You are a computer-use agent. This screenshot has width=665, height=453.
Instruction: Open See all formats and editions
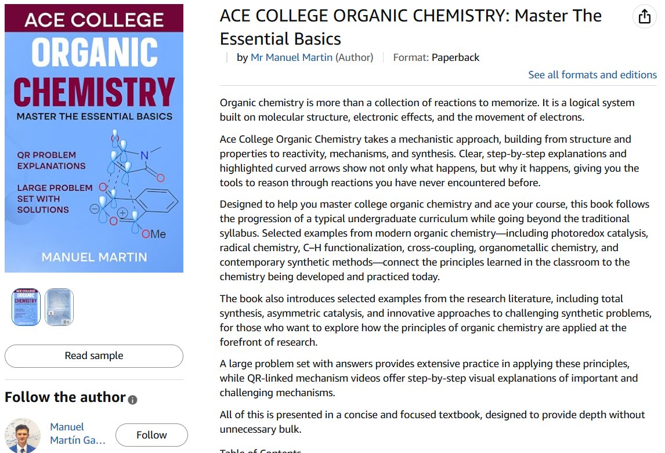[592, 75]
